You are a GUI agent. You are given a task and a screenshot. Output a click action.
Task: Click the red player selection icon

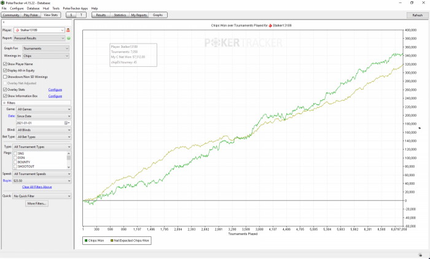pyautogui.click(x=68, y=30)
